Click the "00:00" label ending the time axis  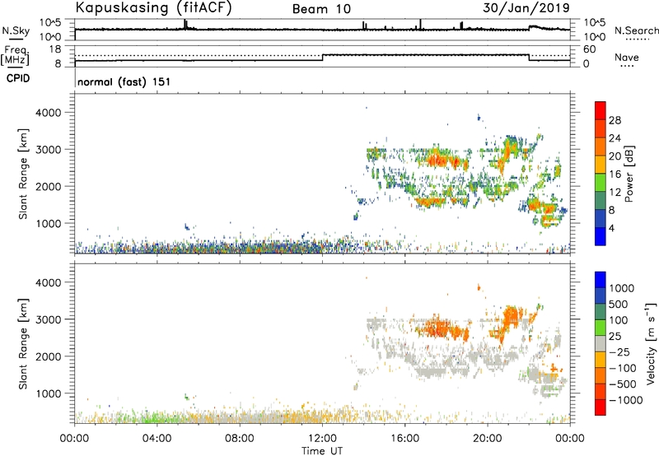570,439
